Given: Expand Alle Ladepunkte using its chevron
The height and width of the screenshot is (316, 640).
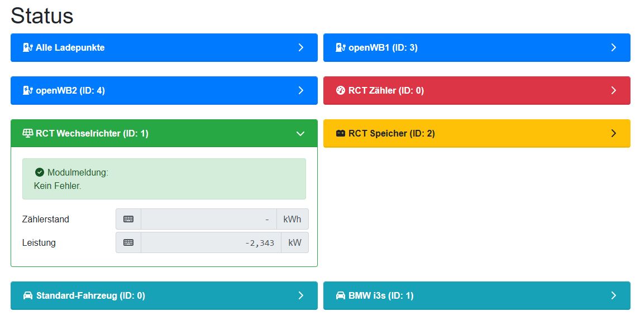Looking at the screenshot, I should 300,48.
